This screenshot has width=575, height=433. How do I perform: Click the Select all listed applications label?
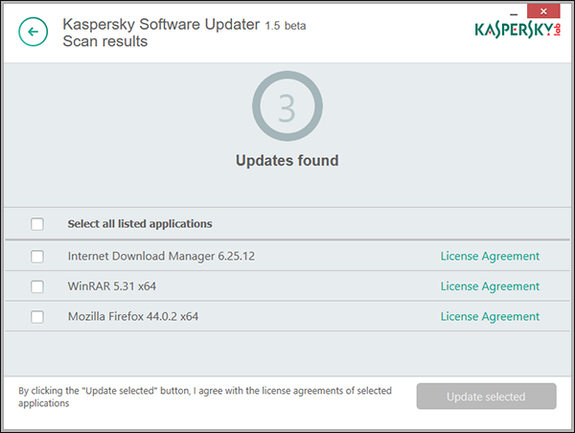(x=140, y=224)
